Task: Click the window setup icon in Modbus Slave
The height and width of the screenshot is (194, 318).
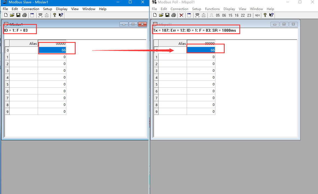Action: [32, 15]
